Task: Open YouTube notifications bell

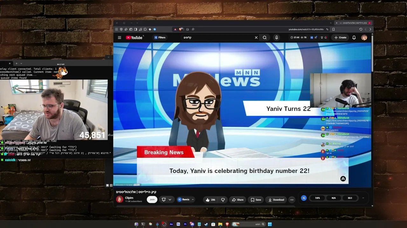Action: pyautogui.click(x=354, y=38)
